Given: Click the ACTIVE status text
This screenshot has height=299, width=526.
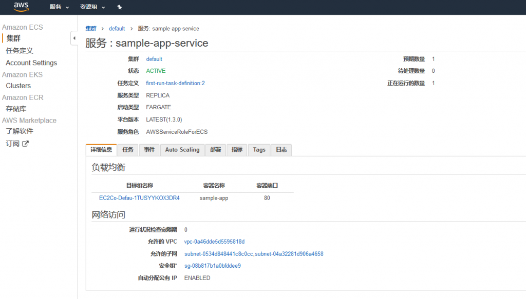Looking at the screenshot, I should point(156,71).
